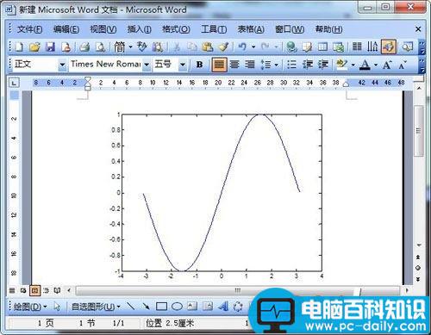Click the Cut scissors icon
Screen dimensions: 431x335
coord(177,47)
